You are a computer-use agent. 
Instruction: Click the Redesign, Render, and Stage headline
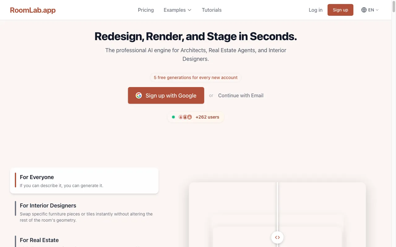(x=196, y=36)
